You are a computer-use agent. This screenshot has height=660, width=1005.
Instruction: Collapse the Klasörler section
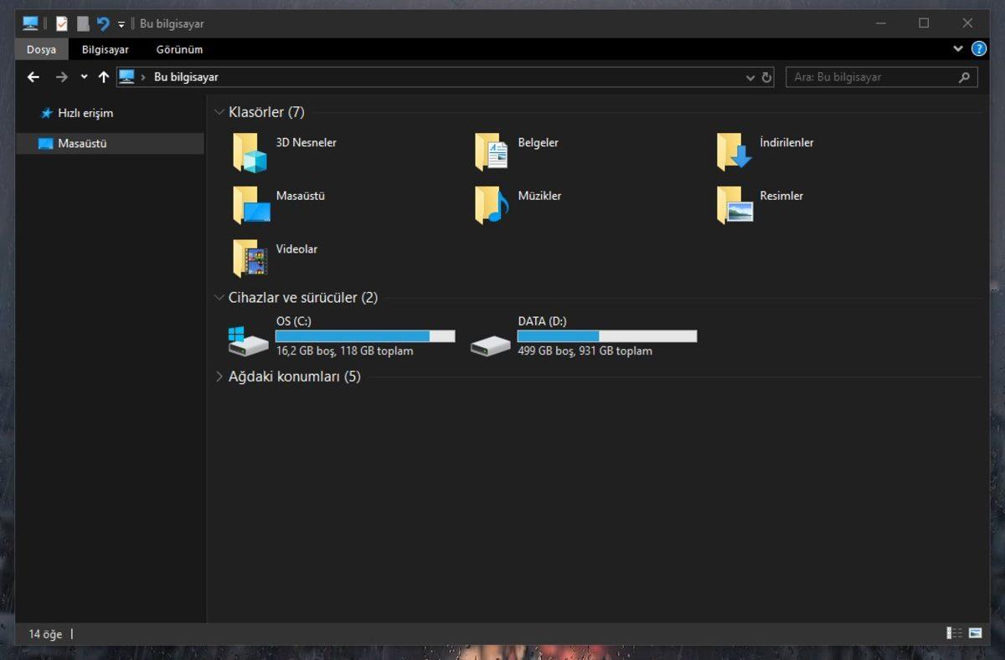pos(219,111)
